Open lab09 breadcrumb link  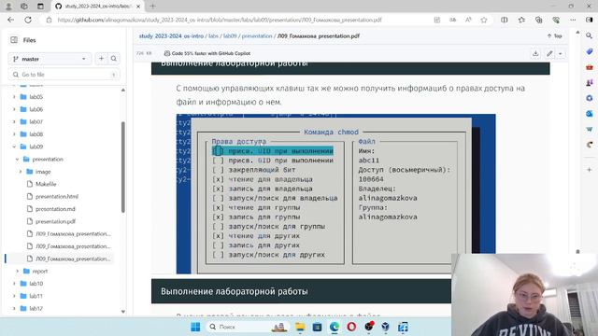[230, 35]
